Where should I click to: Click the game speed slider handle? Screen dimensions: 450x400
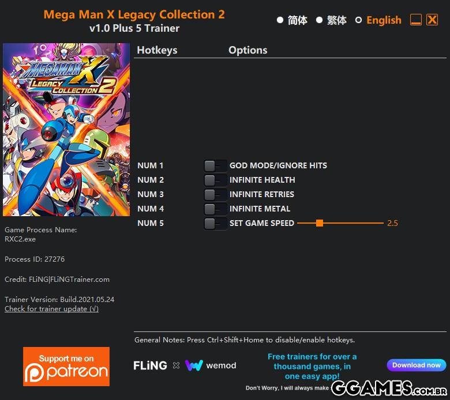tap(320, 223)
